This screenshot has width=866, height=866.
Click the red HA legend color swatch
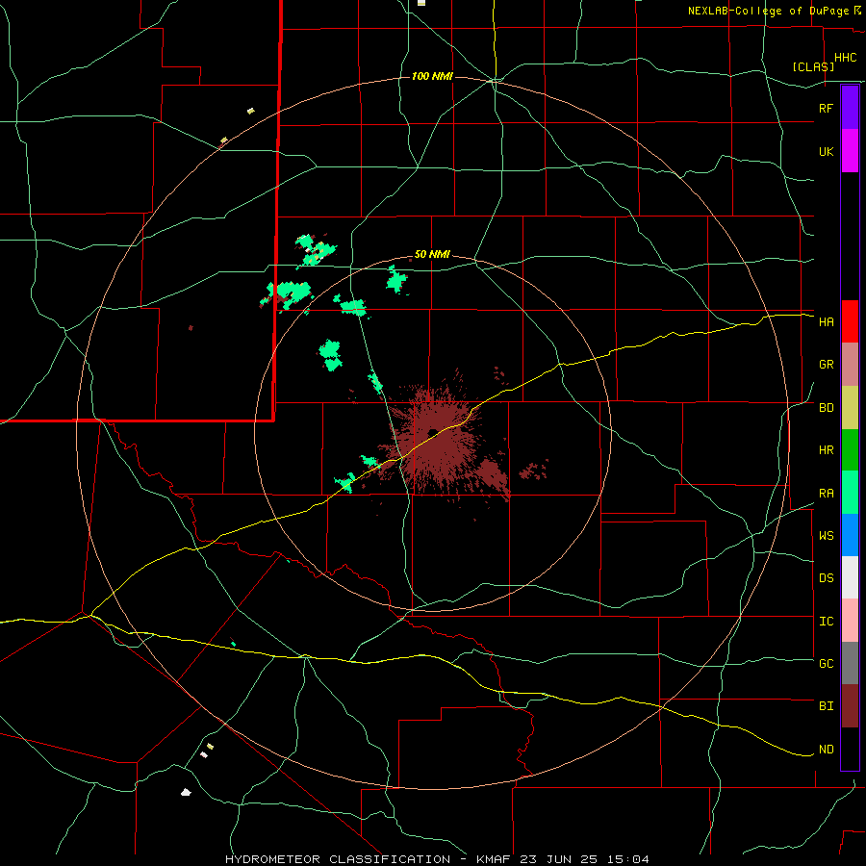coord(850,321)
